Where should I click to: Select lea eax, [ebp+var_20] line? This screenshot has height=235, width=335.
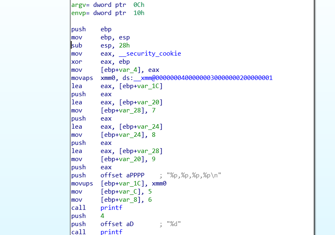point(117,102)
